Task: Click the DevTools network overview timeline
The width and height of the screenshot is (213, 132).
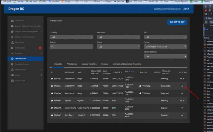Action: tap(208, 30)
